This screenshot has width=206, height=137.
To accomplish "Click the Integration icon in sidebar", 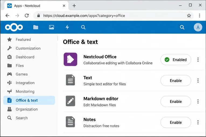I will coord(9,83).
